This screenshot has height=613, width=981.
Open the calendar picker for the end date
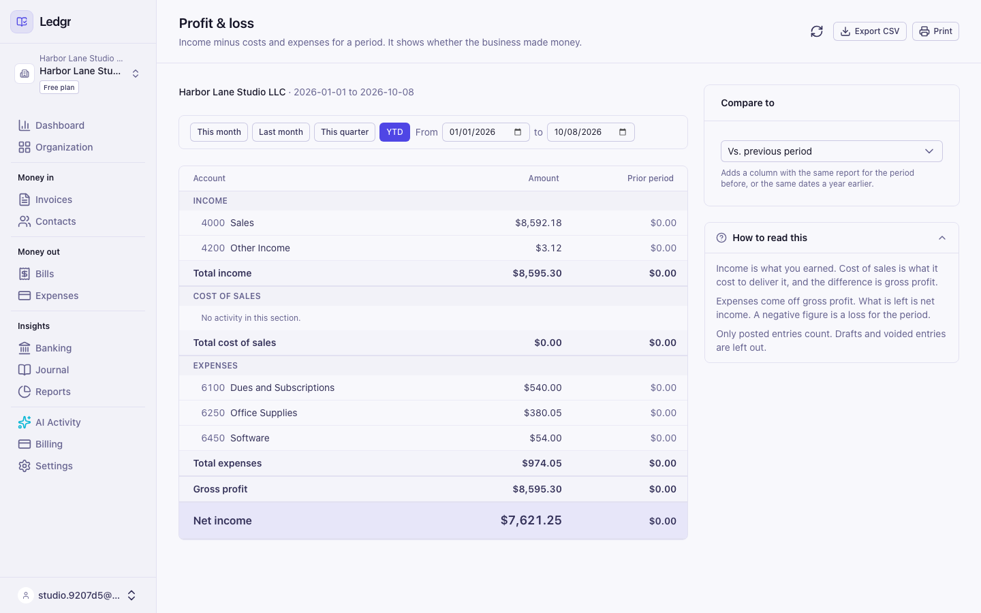(623, 132)
